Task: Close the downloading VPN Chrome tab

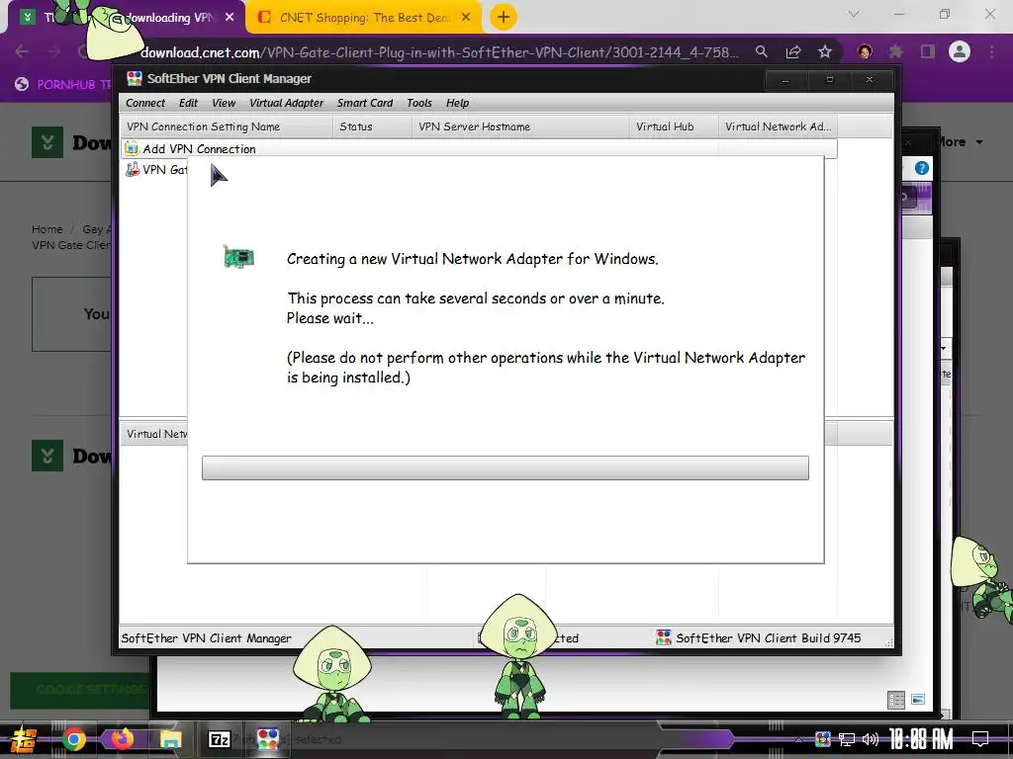Action: 230,18
